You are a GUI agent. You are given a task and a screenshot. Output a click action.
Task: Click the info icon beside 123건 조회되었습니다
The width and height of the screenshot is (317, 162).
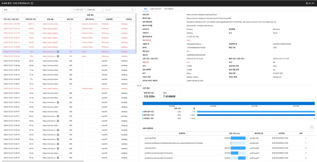[x=32, y=3]
